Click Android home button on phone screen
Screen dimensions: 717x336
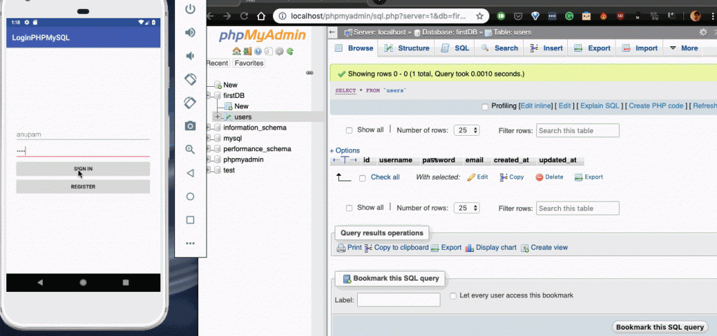pyautogui.click(x=83, y=283)
